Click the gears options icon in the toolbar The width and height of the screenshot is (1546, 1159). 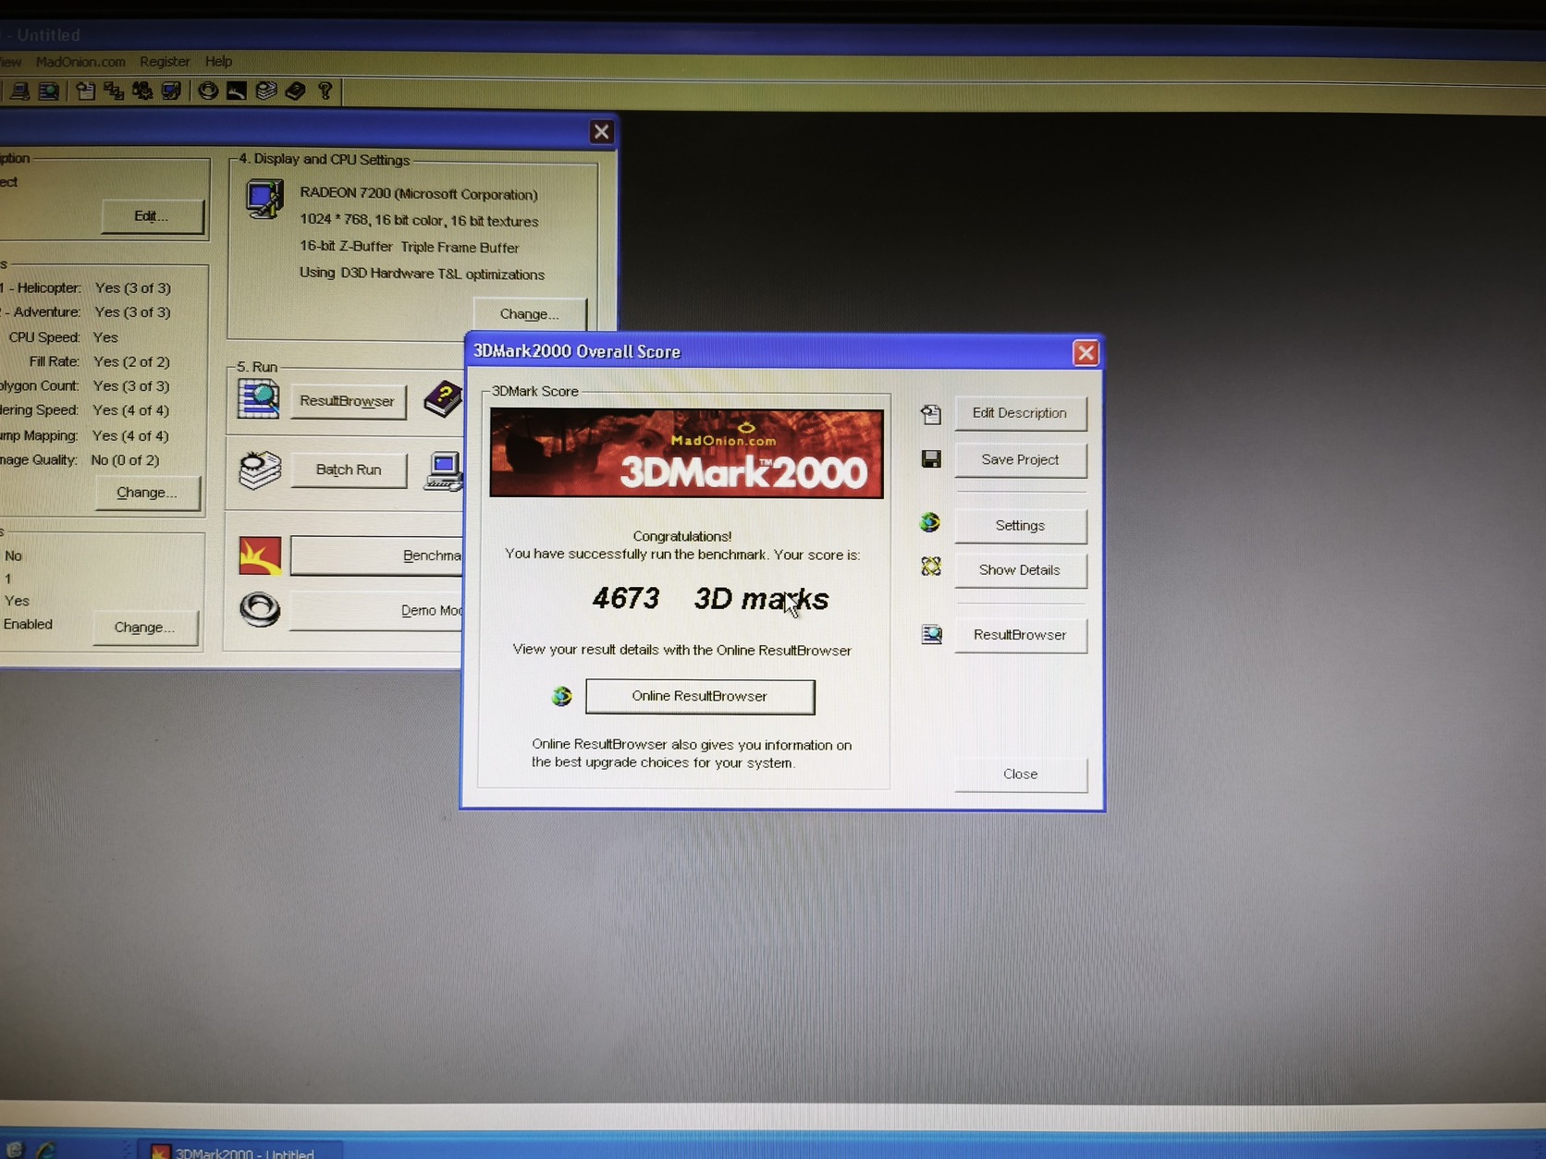point(142,91)
